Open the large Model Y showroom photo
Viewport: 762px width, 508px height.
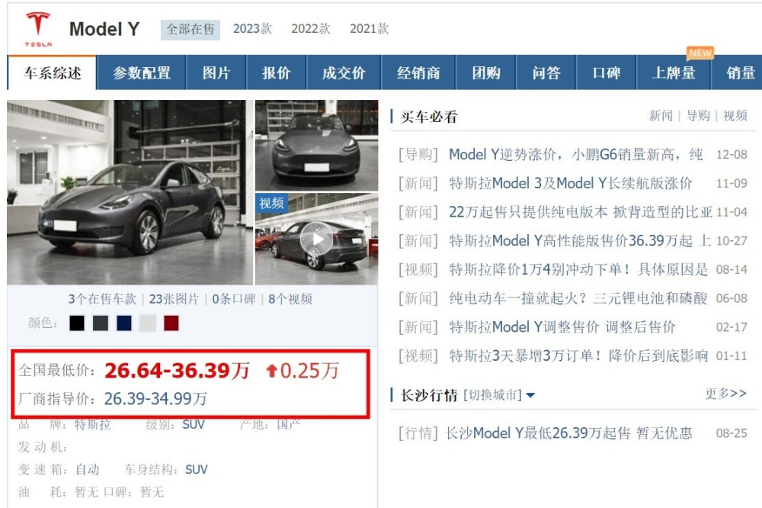pyautogui.click(x=130, y=192)
